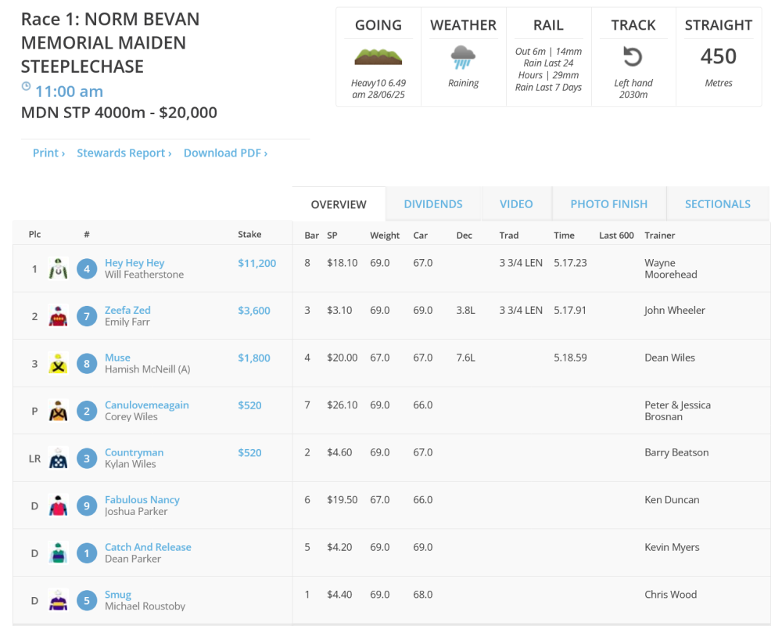Click the Download PDF link
The height and width of the screenshot is (626, 782).
[222, 153]
